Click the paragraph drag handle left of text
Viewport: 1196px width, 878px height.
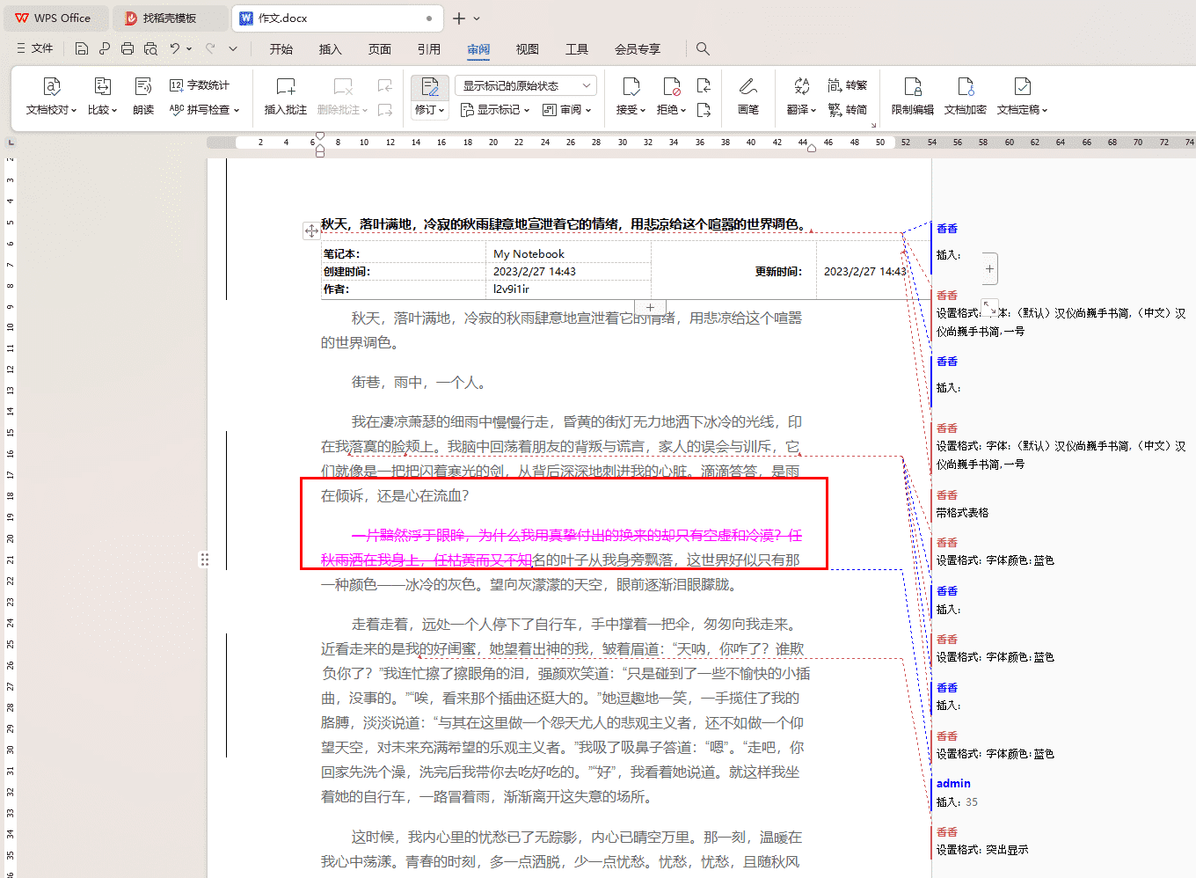(205, 559)
